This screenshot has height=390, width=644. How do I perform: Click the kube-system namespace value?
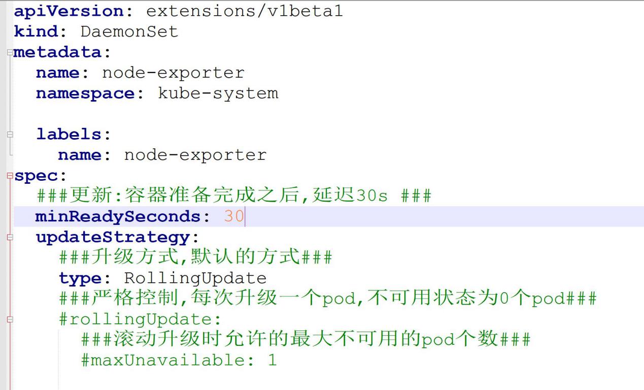[218, 93]
